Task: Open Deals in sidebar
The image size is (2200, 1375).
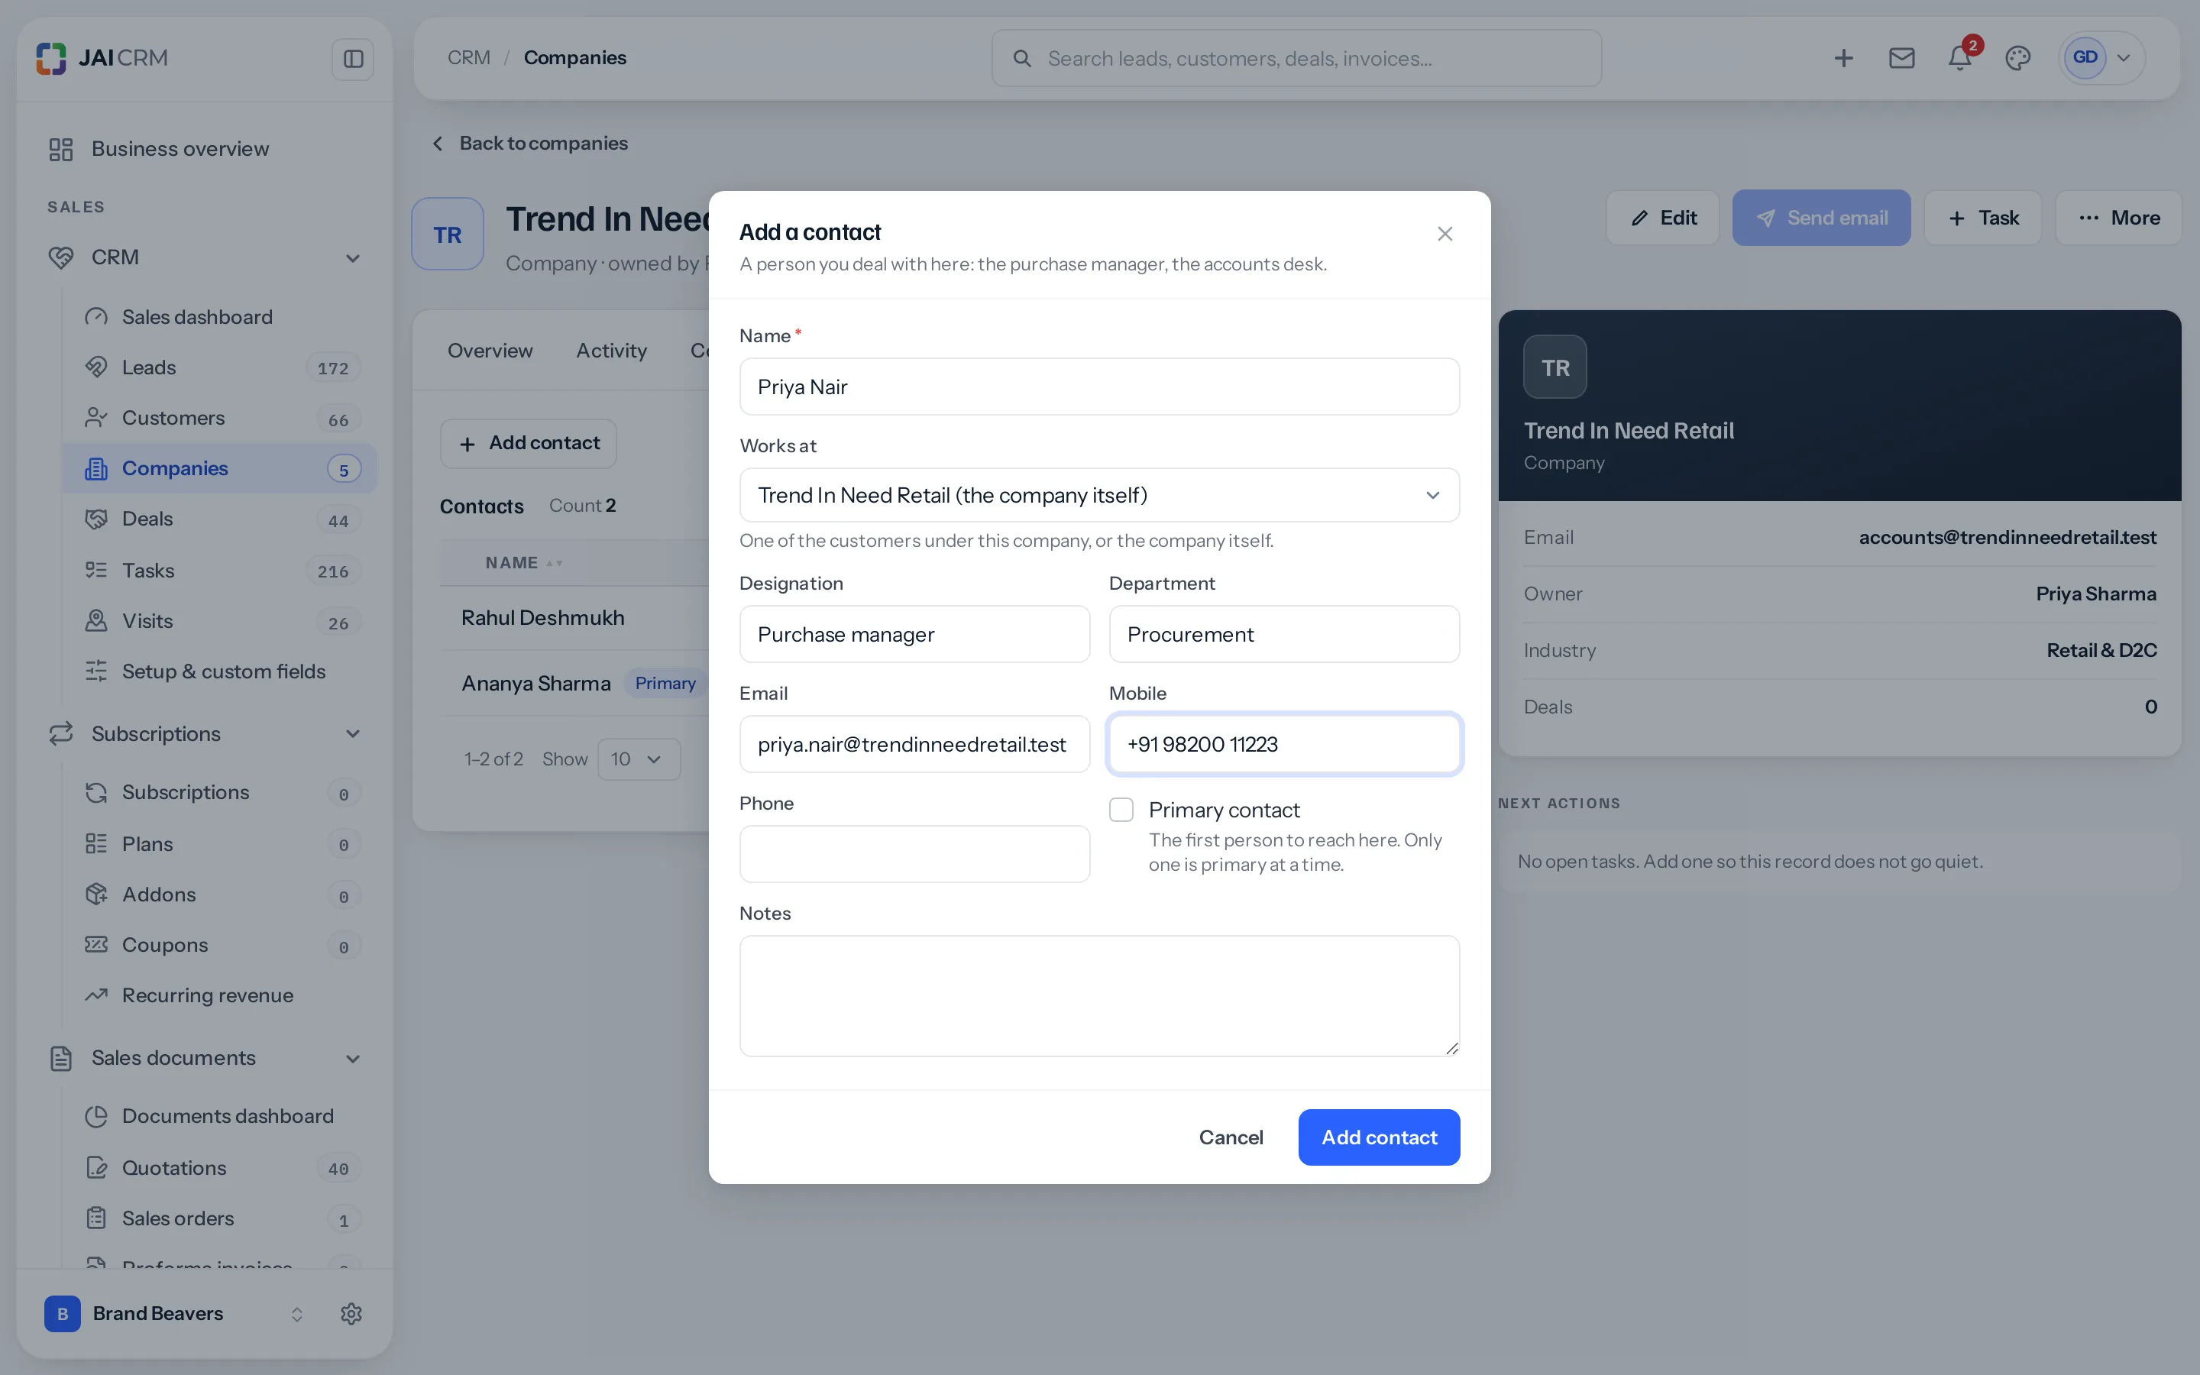Action: point(221,519)
